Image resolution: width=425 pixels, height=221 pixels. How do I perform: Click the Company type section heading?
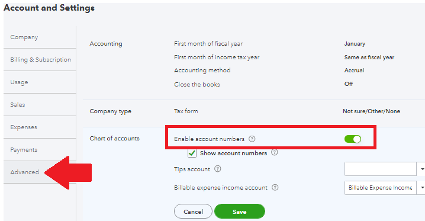[110, 111]
